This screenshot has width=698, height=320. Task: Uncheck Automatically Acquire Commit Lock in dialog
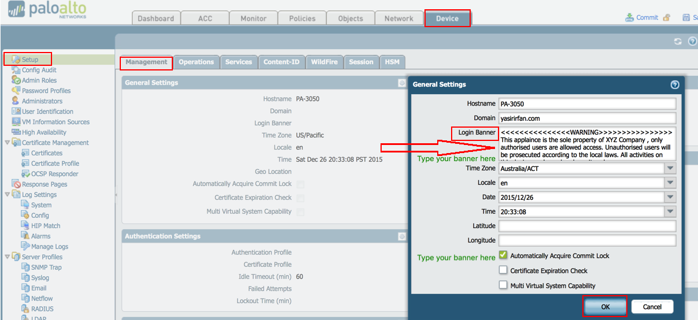(x=503, y=255)
